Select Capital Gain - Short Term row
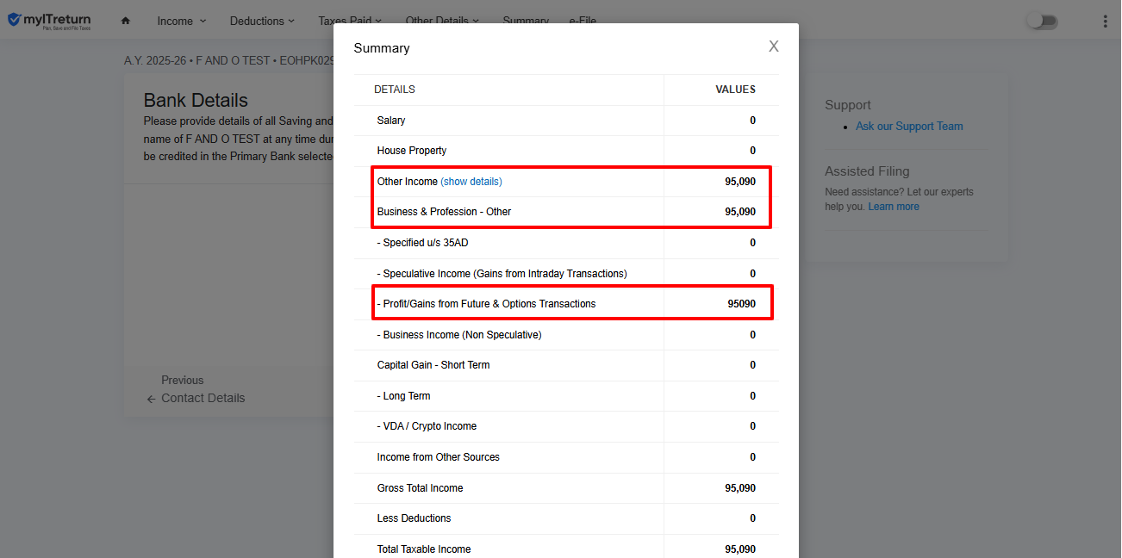 pos(566,365)
